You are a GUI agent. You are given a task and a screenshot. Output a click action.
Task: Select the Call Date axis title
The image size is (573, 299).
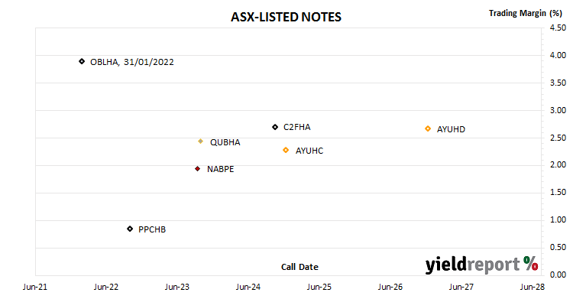click(x=299, y=267)
